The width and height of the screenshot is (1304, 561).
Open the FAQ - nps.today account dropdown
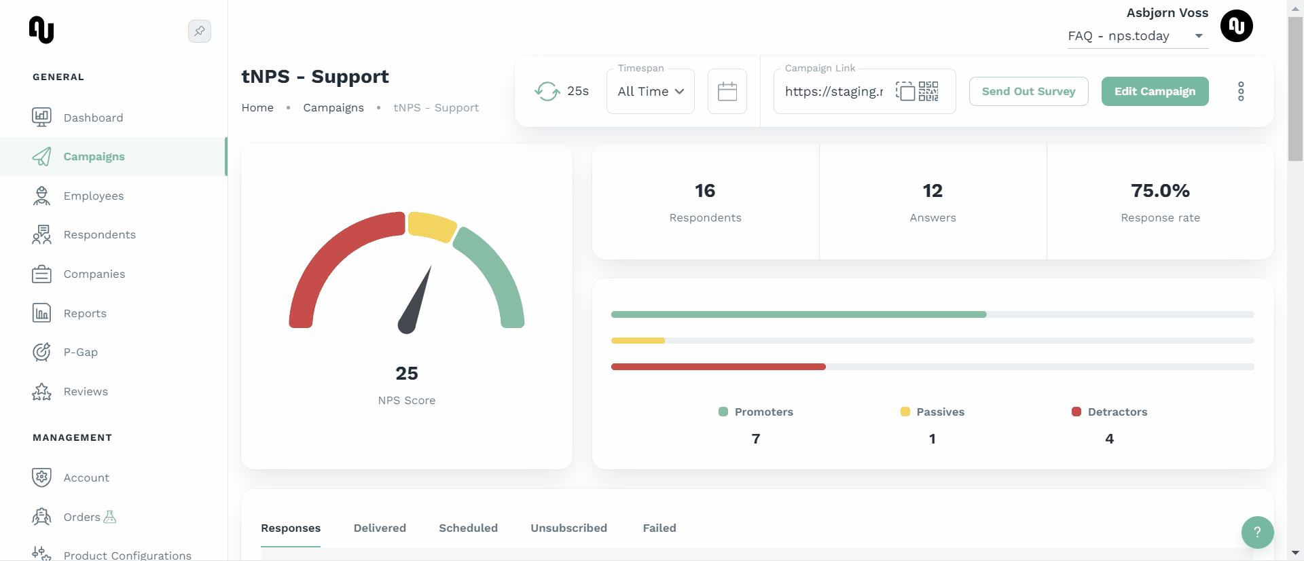[x=1136, y=36]
